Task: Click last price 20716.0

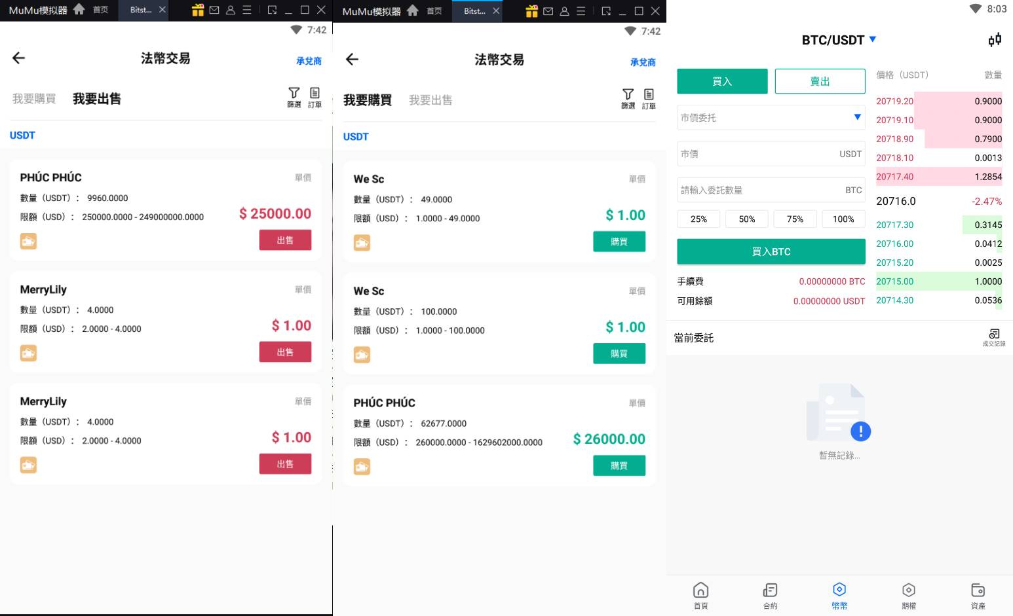Action: pyautogui.click(x=896, y=201)
